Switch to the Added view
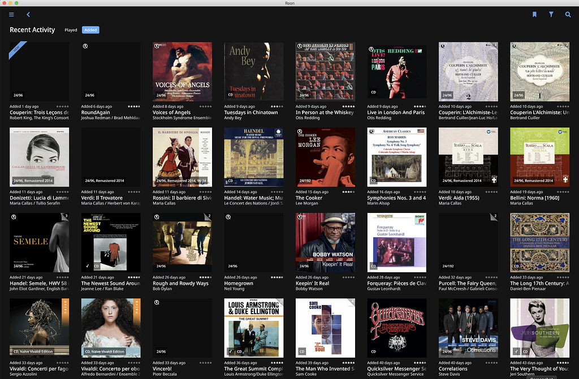Viewport: 579px width, 379px height. 91,29
